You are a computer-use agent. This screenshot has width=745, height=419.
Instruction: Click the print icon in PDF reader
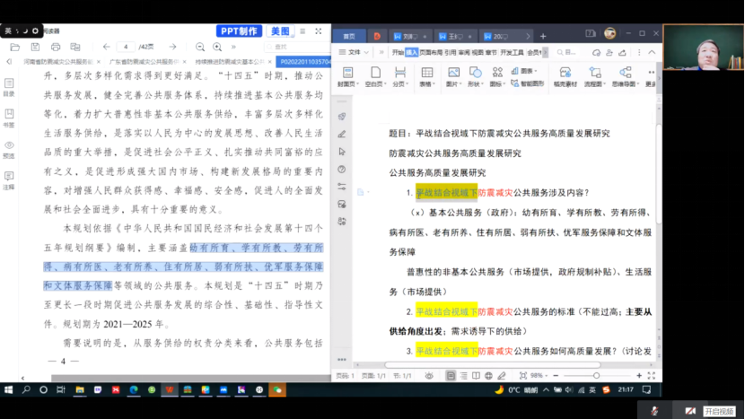pos(56,47)
